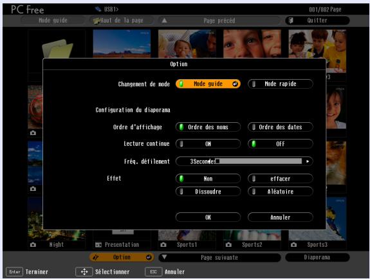Click the Presentation file type icon
Viewport: 370px width, 279px height.
pos(98,245)
